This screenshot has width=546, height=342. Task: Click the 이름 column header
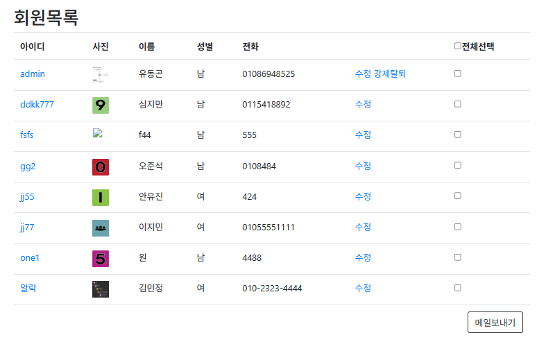[146, 46]
